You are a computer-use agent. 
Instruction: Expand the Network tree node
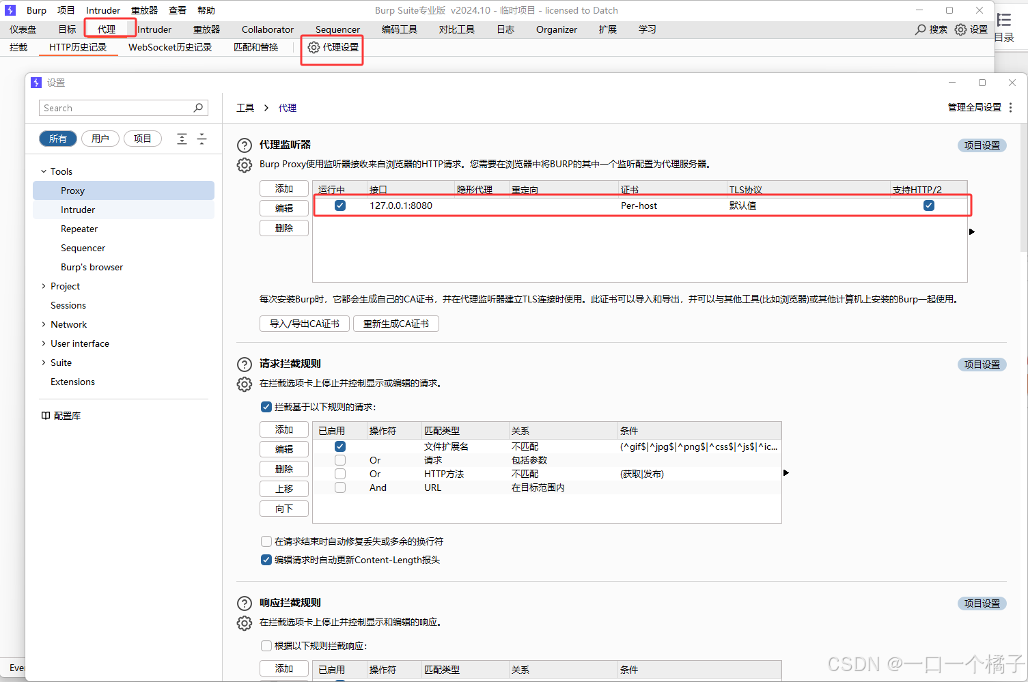pos(44,324)
